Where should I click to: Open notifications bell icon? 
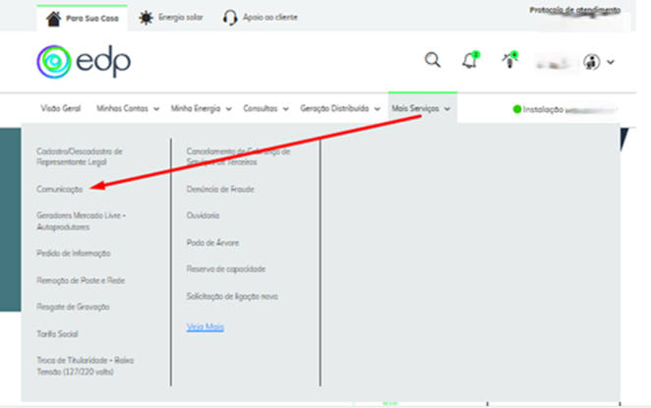[x=470, y=61]
